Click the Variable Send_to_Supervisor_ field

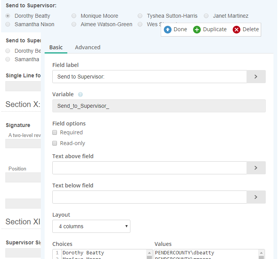tap(159, 106)
